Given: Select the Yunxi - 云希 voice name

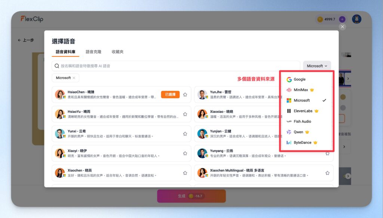Looking at the screenshot, I should pos(77,131).
